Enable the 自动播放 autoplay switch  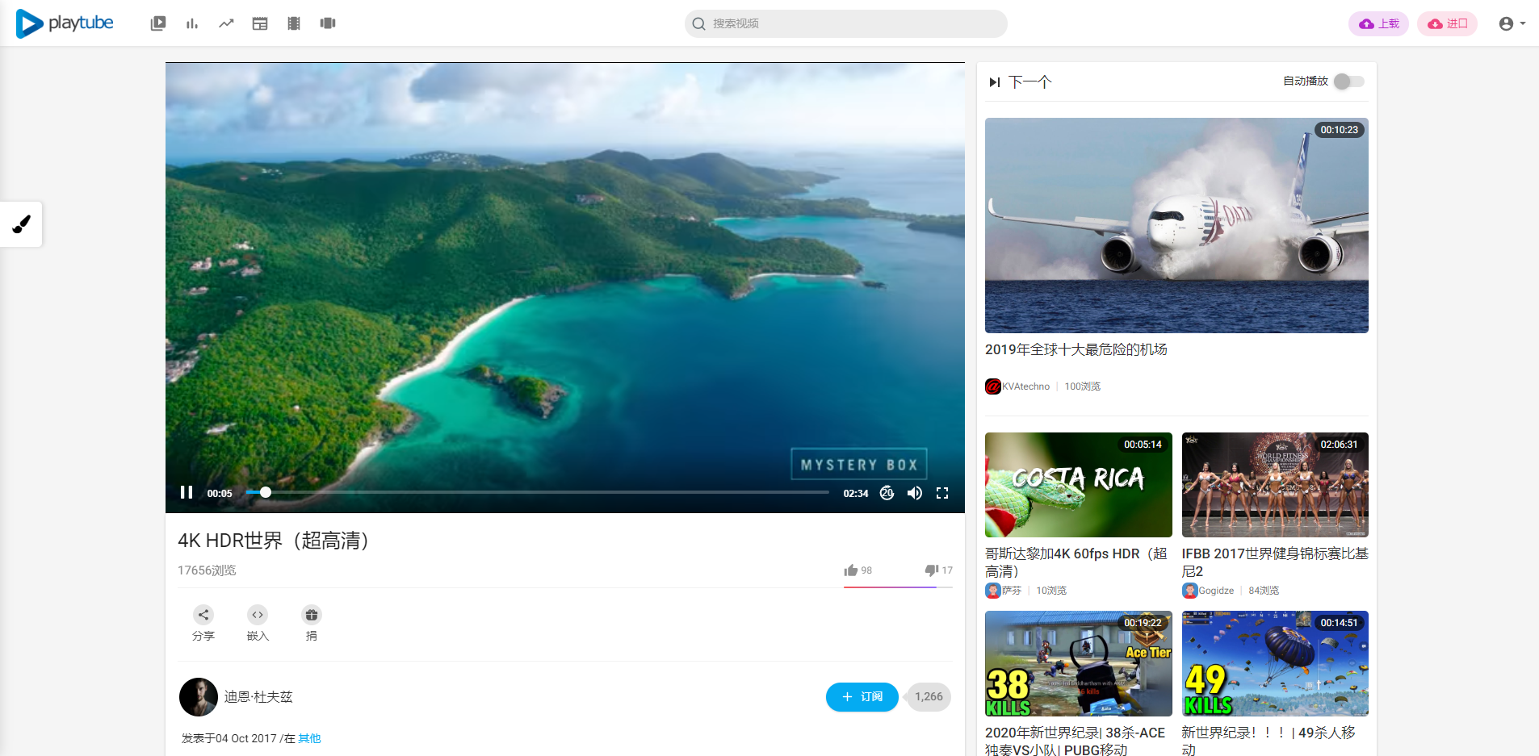pyautogui.click(x=1347, y=81)
